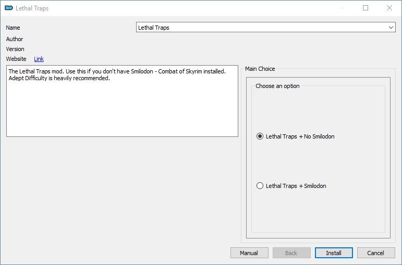Click the Version label

pos(15,49)
